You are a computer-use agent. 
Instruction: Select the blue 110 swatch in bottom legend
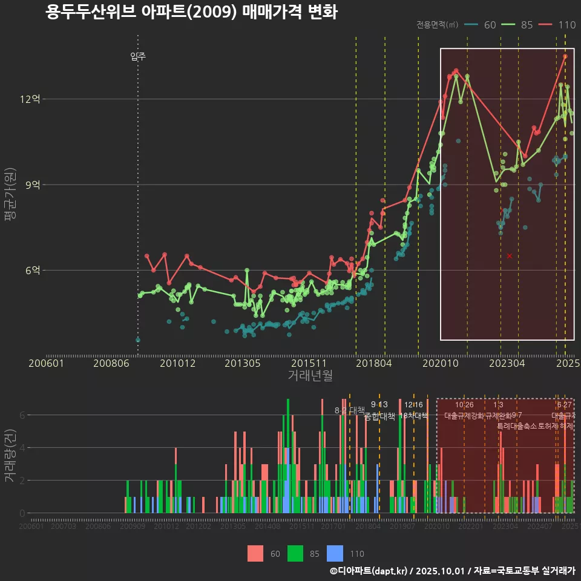point(335,553)
